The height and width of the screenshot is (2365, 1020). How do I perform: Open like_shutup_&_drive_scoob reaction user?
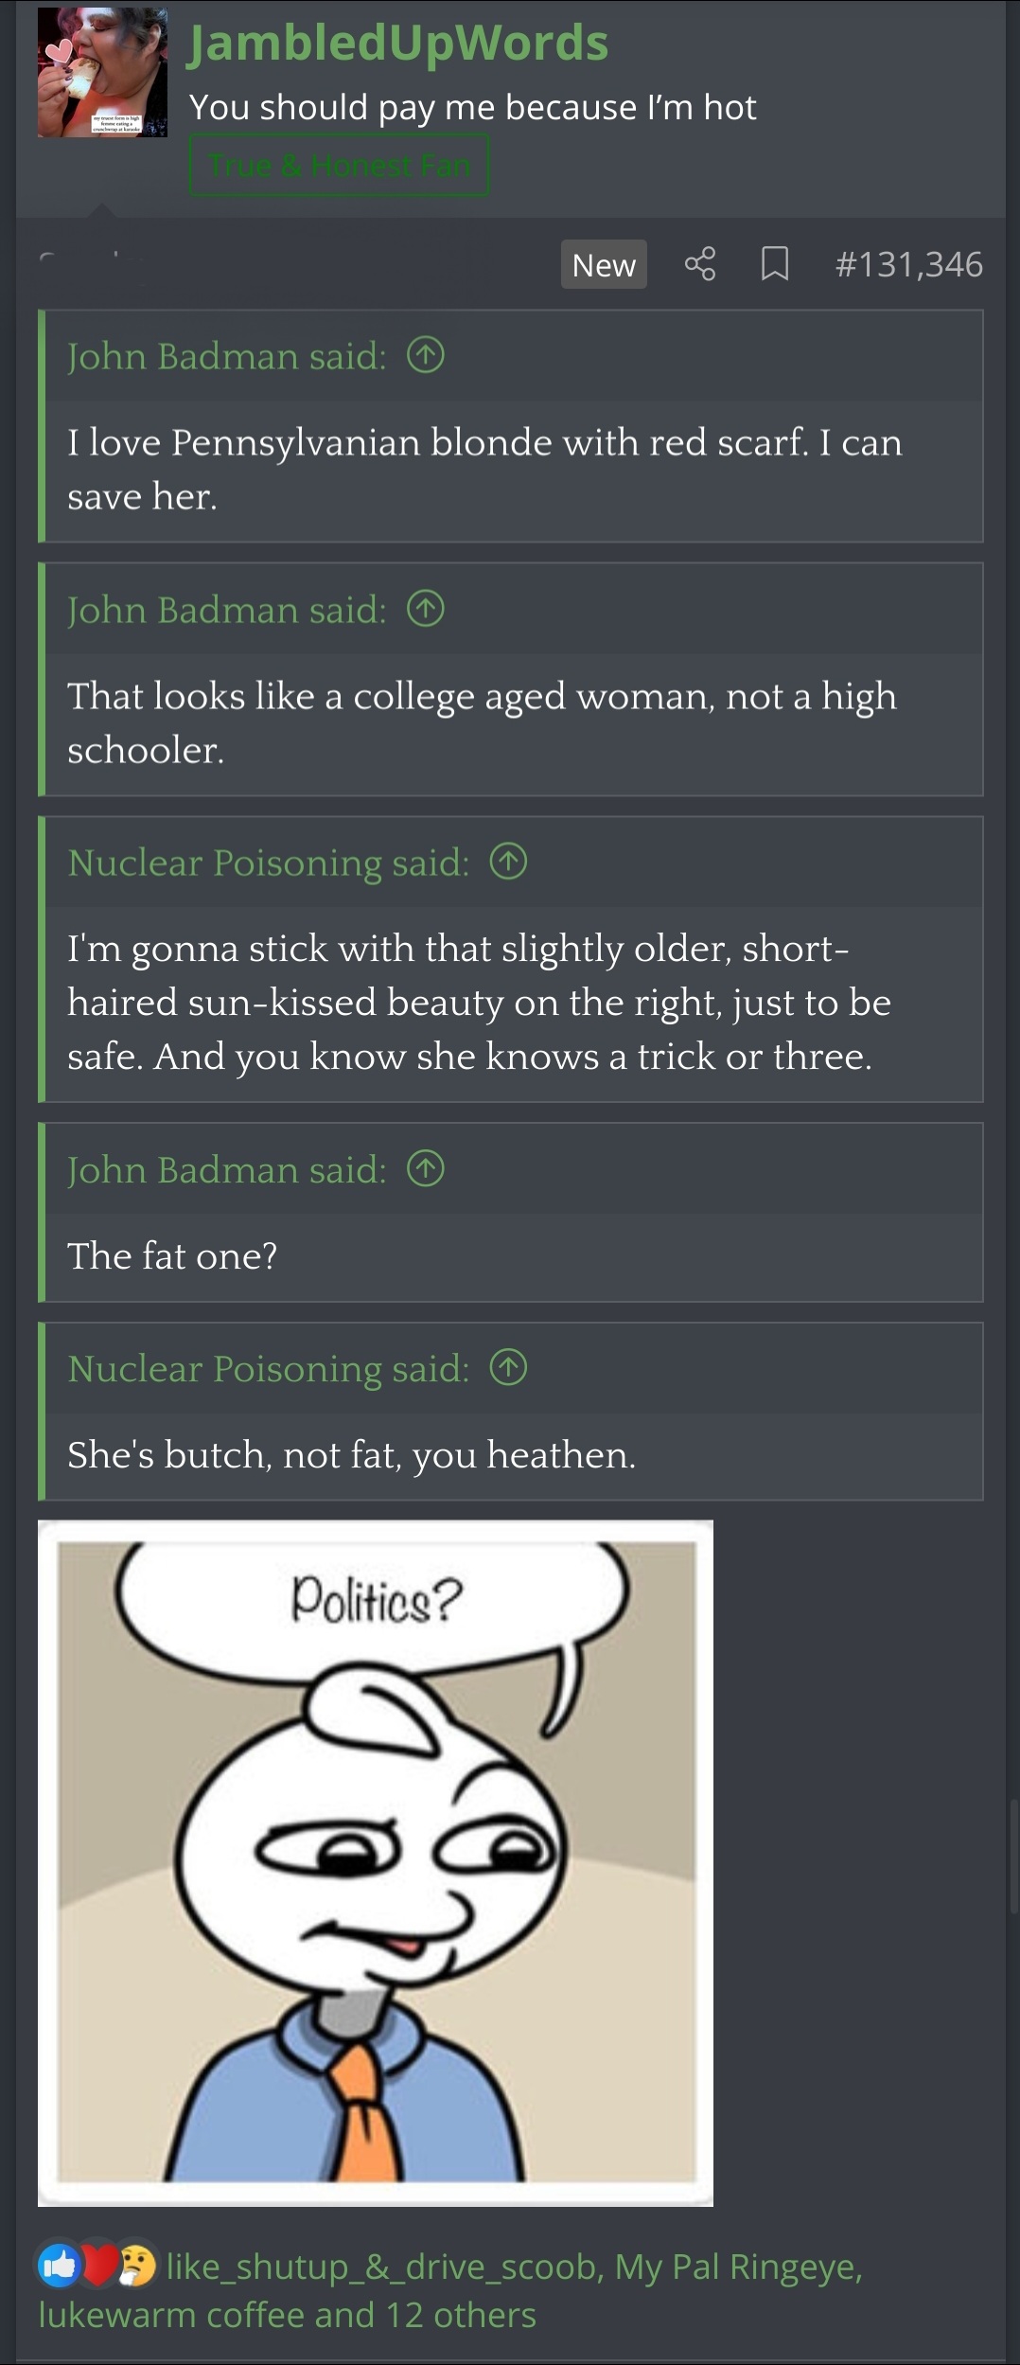[381, 2267]
